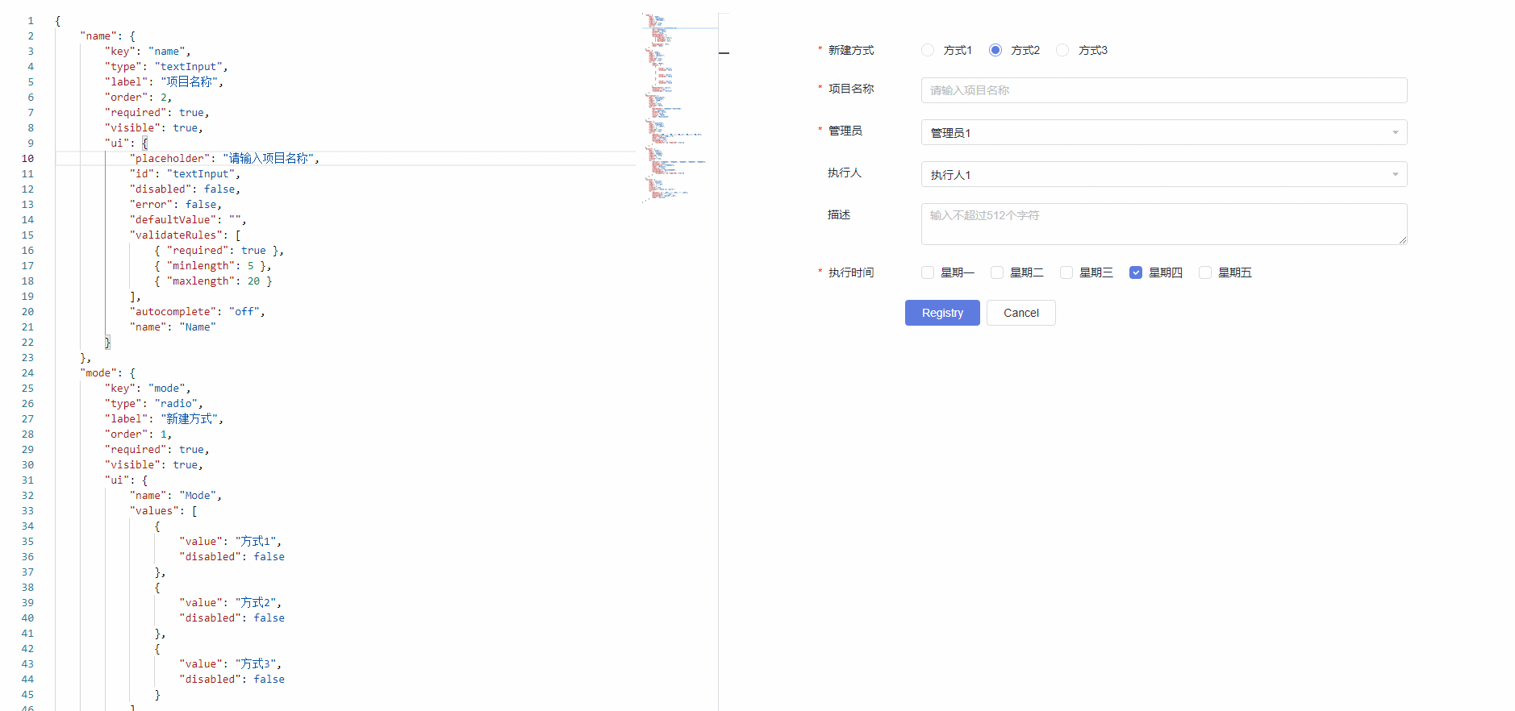This screenshot has height=711, width=1515.
Task: Click the "values" key in the editor
Action: coord(155,511)
